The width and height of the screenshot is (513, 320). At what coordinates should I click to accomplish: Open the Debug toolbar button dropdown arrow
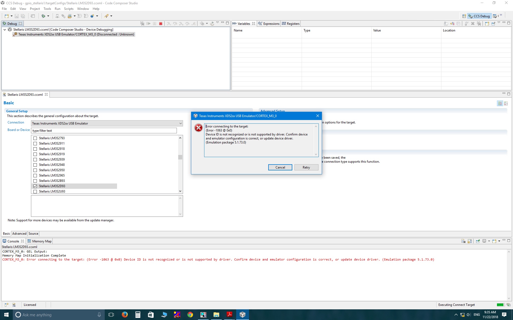click(48, 16)
